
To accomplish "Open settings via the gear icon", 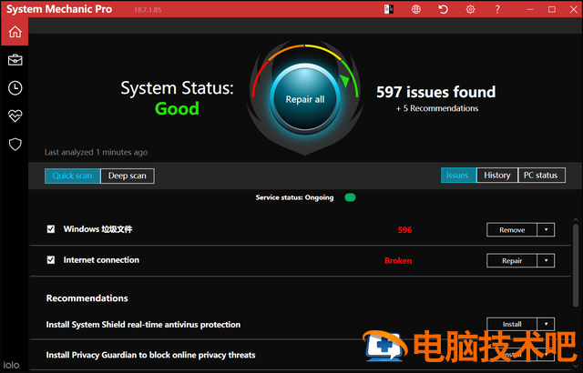I will (470, 9).
